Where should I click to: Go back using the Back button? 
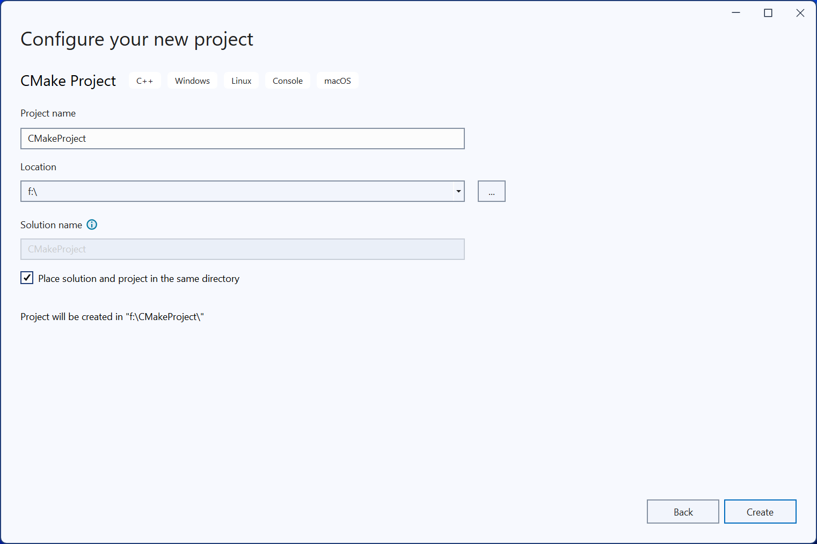[682, 512]
